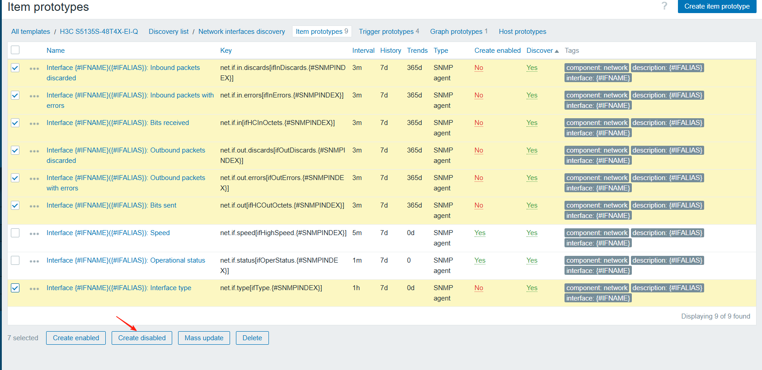Switch to Graph prototypes tab

click(456, 32)
